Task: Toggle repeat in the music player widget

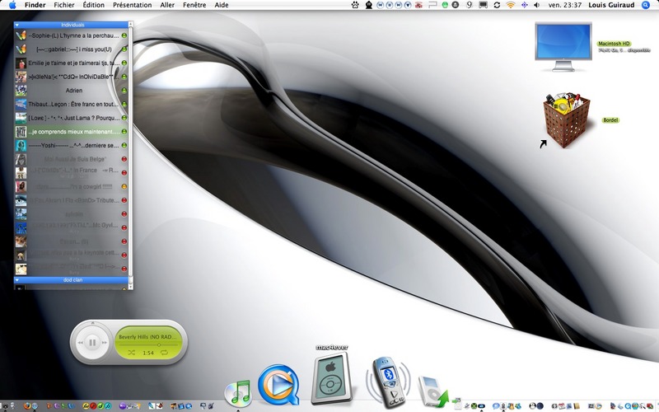Action: (x=164, y=353)
